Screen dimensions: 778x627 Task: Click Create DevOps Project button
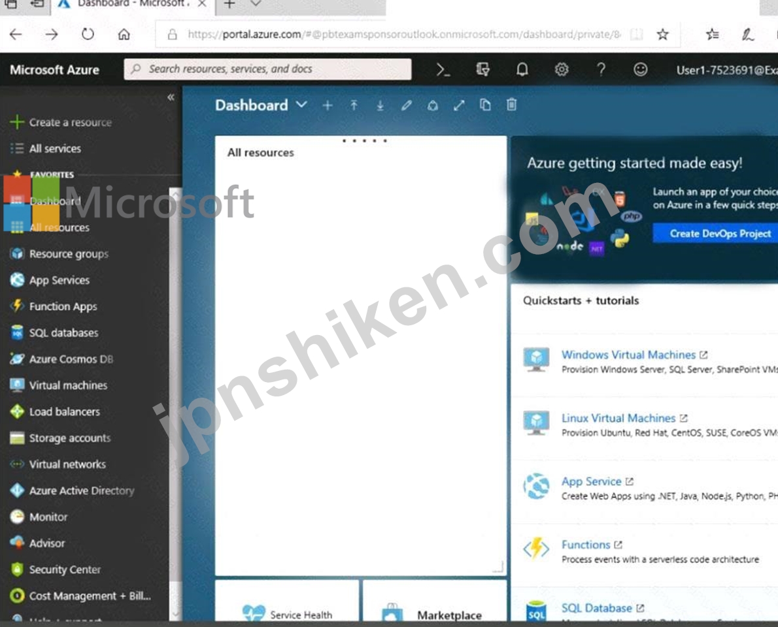(x=715, y=233)
